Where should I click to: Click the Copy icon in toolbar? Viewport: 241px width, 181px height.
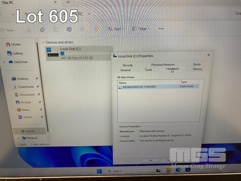[x=42, y=30]
